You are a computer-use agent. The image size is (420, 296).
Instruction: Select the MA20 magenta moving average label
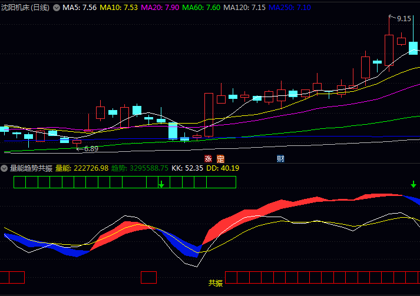click(x=160, y=8)
